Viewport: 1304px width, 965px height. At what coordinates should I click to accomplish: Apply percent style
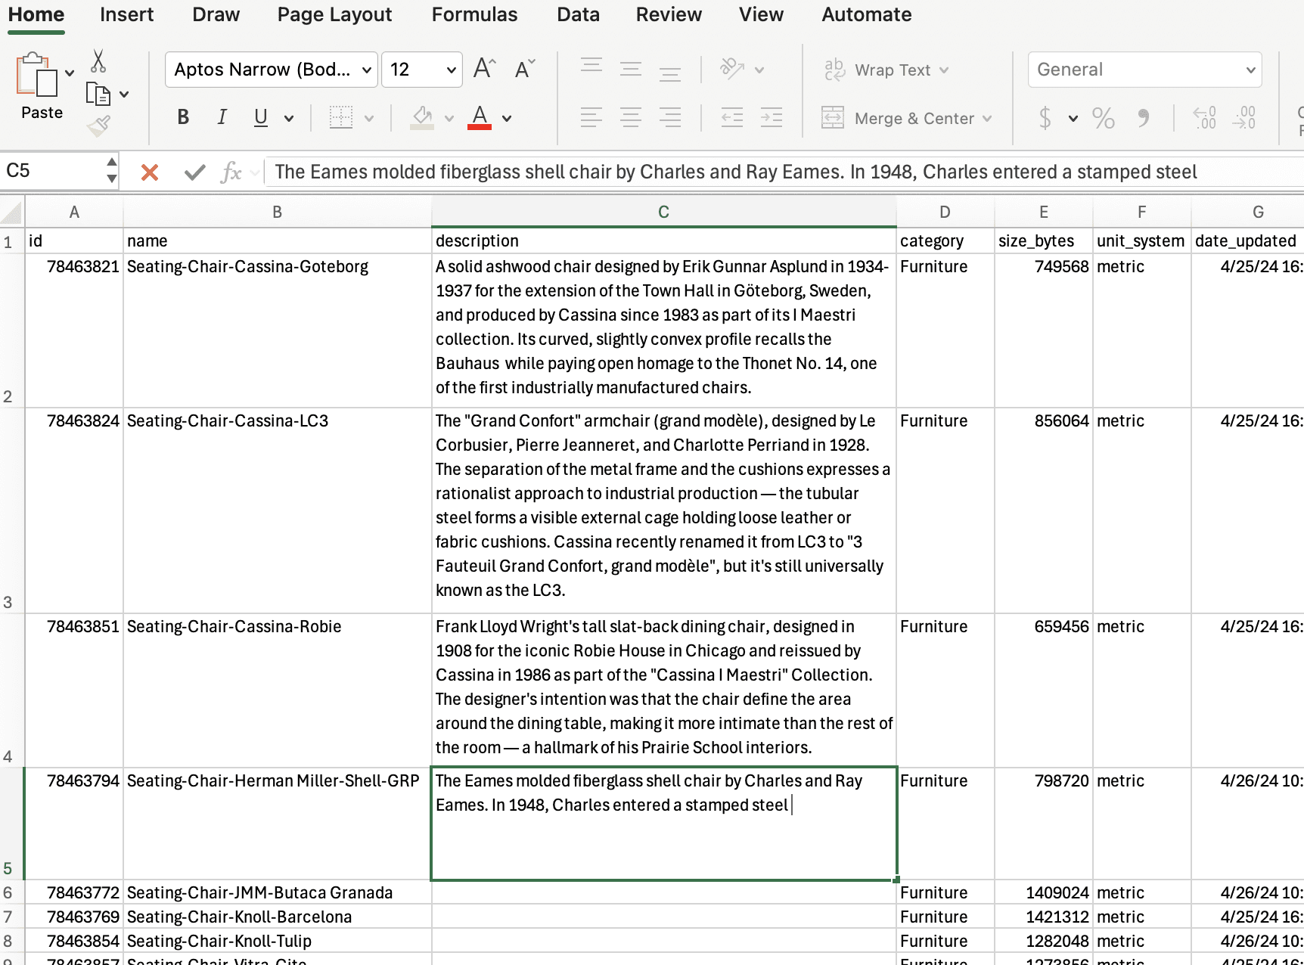pos(1104,118)
